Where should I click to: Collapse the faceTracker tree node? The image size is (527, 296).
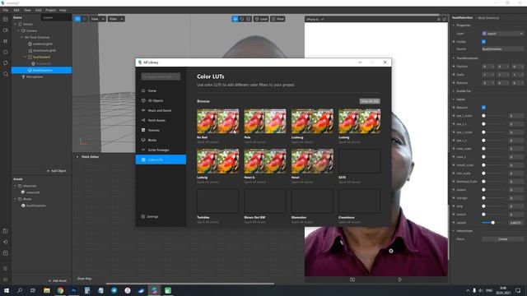pos(26,57)
